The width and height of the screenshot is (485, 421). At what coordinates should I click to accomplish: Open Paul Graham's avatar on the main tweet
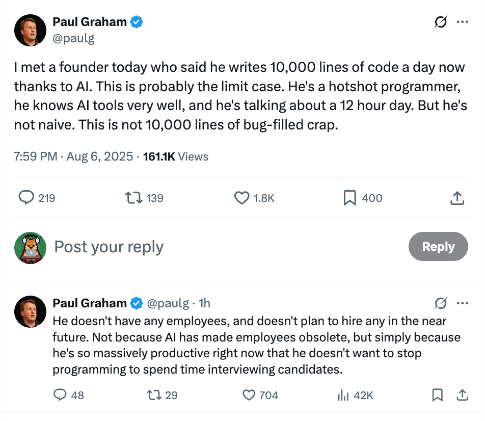click(x=31, y=31)
